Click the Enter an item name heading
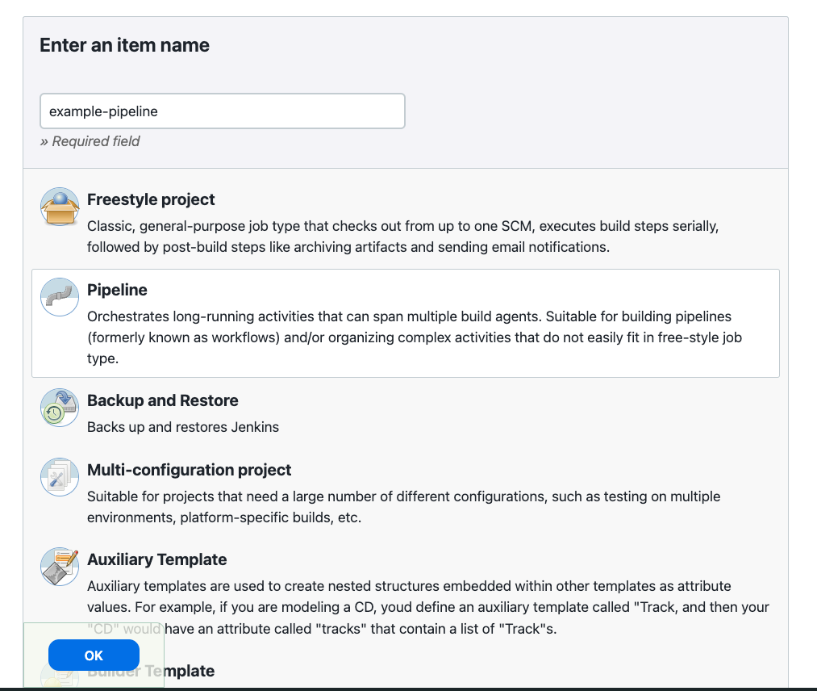Screen dimensions: 817x691 click(x=124, y=45)
